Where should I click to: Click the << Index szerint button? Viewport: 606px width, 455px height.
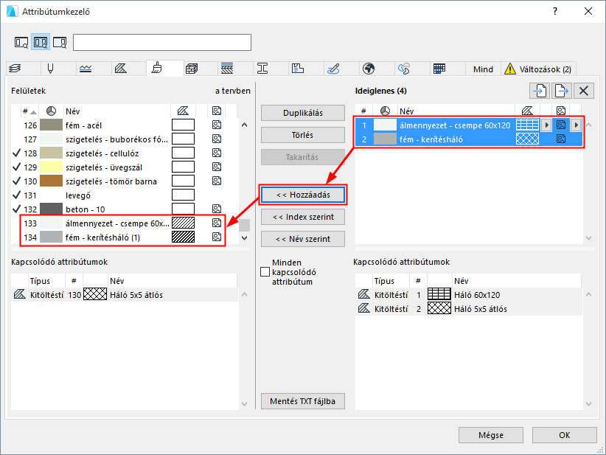point(302,217)
